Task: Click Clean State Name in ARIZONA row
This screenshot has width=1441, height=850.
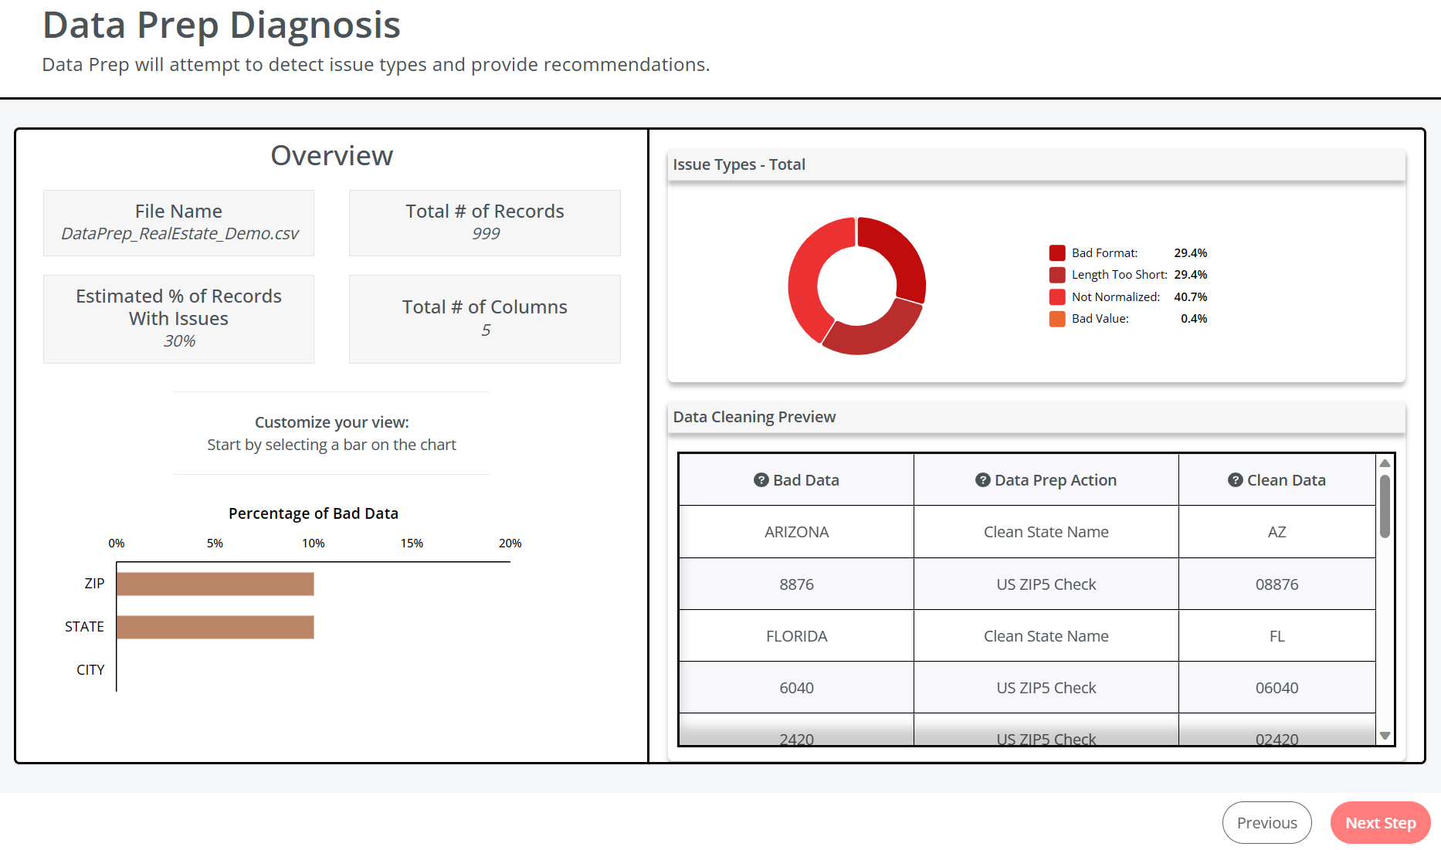Action: (1046, 532)
